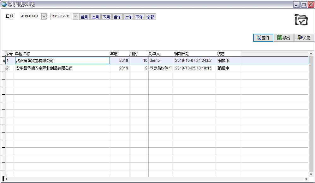Show all records with 全部
The image size is (315, 183).
click(x=151, y=17)
